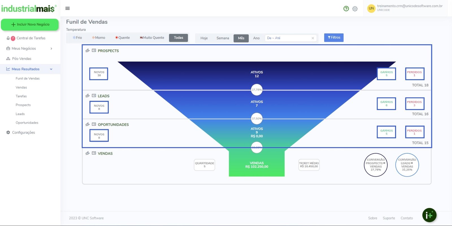Click the list icon beside LEADS
This screenshot has height=226, width=452.
pos(94,96)
